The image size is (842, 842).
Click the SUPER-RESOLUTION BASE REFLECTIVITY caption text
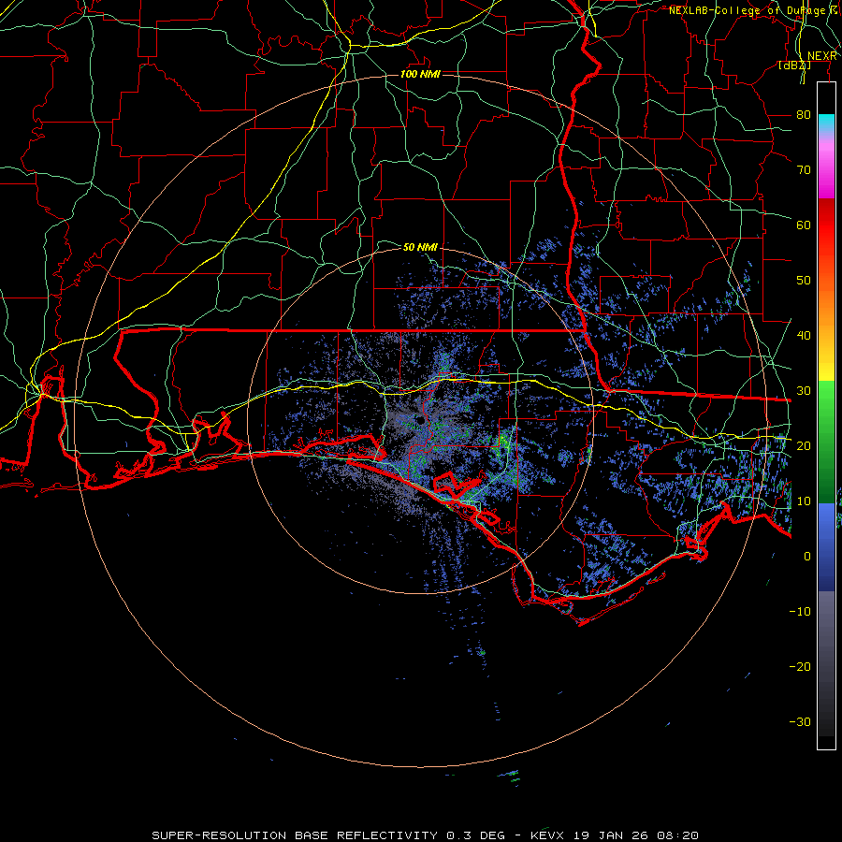click(295, 835)
